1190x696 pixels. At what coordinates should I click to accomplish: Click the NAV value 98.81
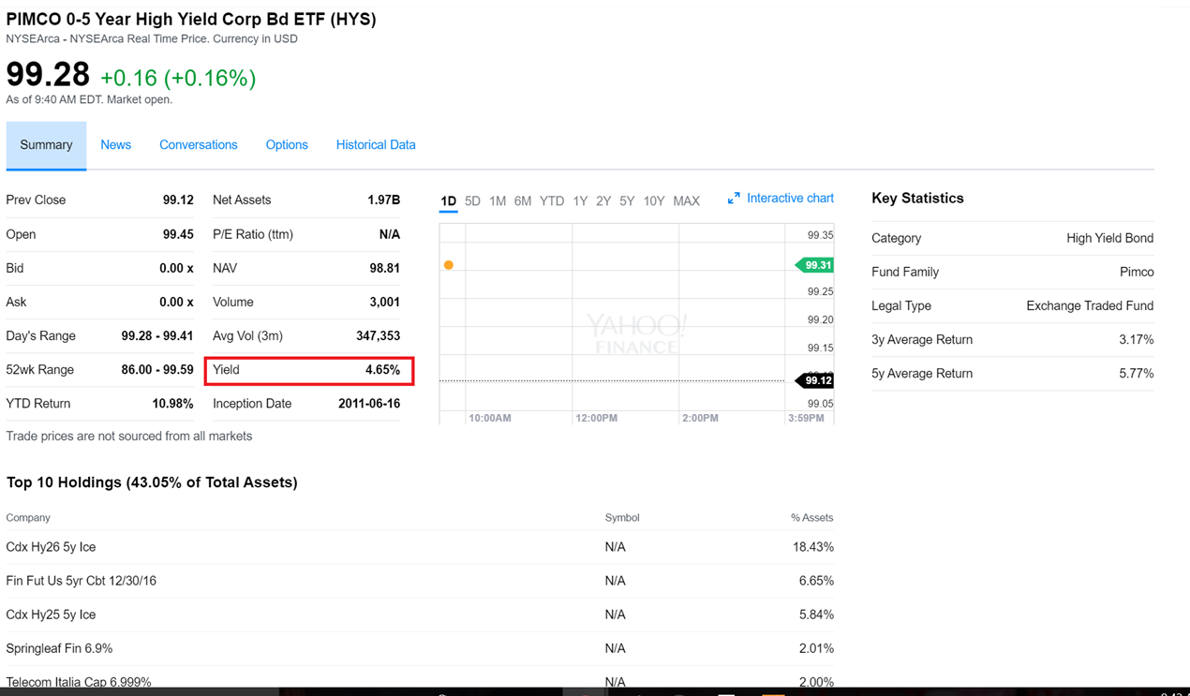[x=385, y=268]
